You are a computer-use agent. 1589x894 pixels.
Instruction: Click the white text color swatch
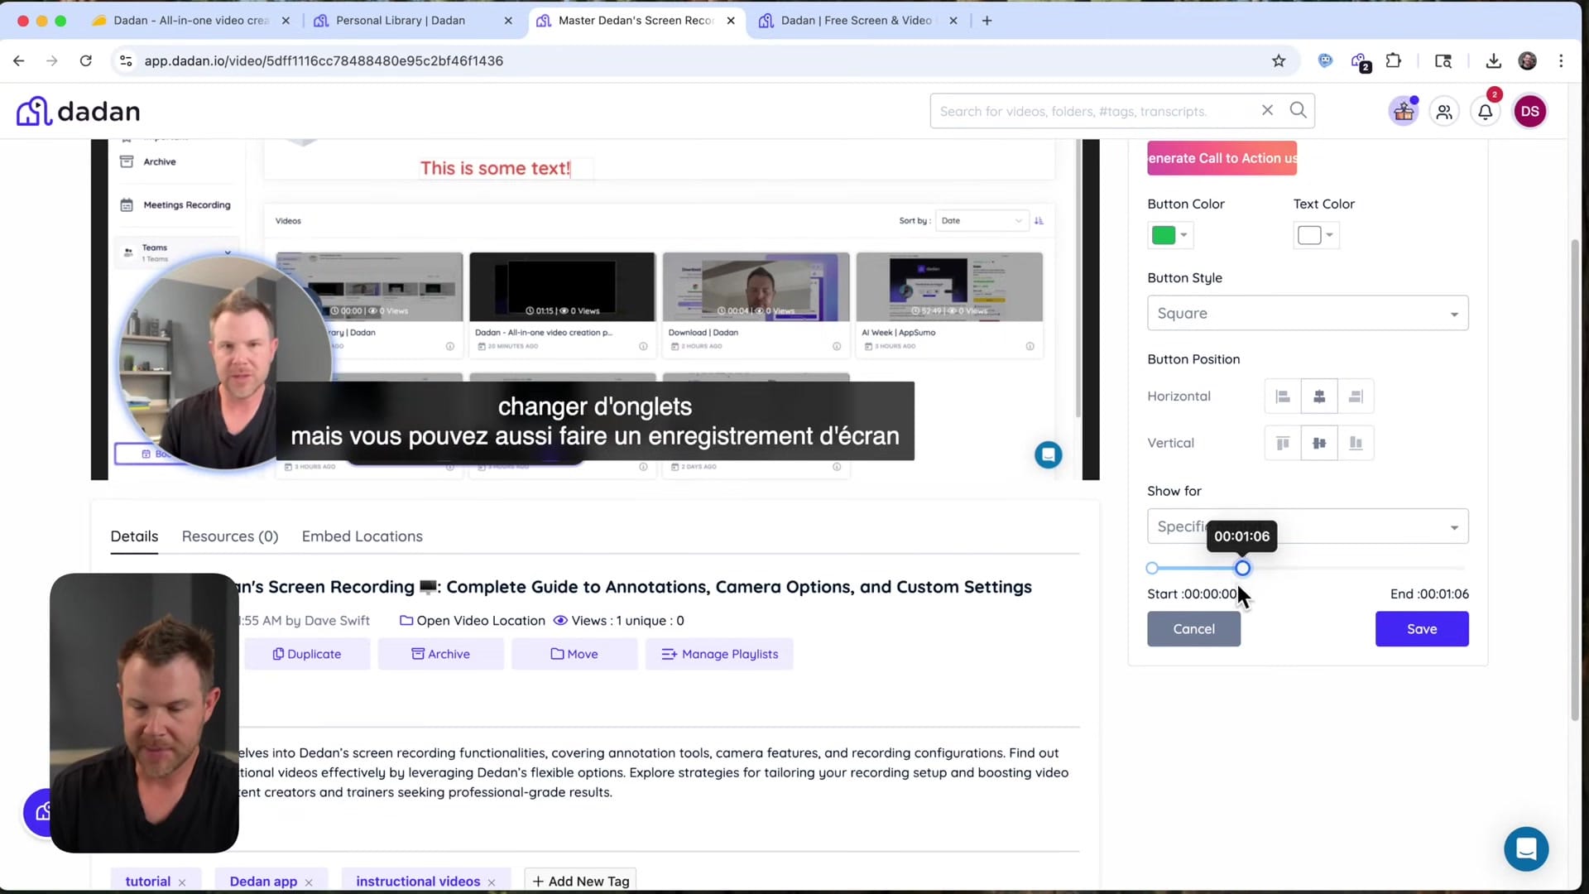click(x=1309, y=235)
